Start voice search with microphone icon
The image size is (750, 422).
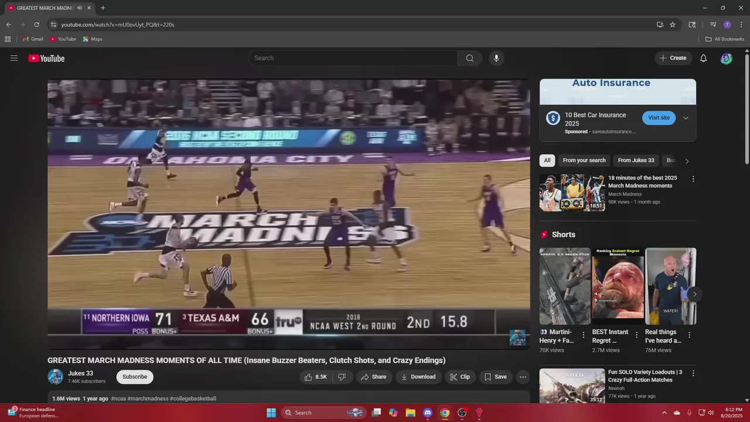(496, 58)
